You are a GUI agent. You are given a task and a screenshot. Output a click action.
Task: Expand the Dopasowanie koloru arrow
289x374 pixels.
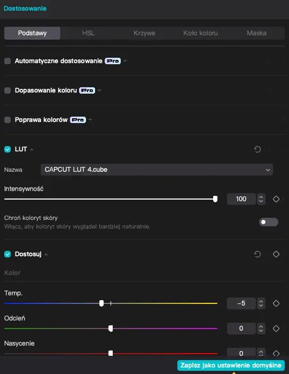pyautogui.click(x=99, y=90)
